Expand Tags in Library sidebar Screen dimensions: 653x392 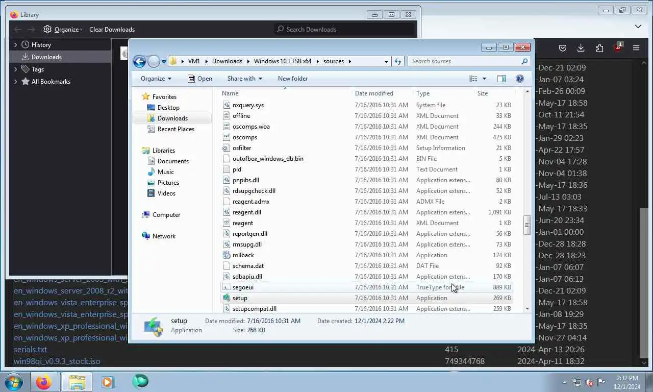15,69
